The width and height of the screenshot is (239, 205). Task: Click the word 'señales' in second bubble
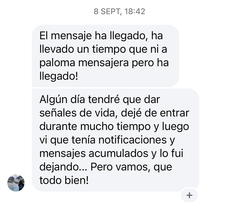58,113
